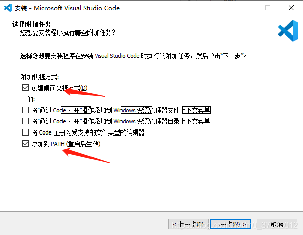
Task: Click the large VS Code logo in header
Action: [288, 30]
